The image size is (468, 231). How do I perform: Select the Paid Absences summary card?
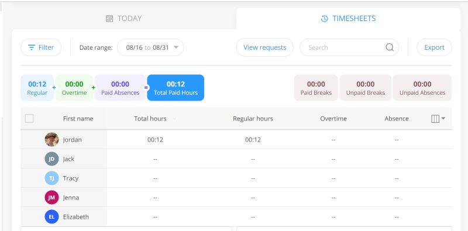(x=120, y=88)
